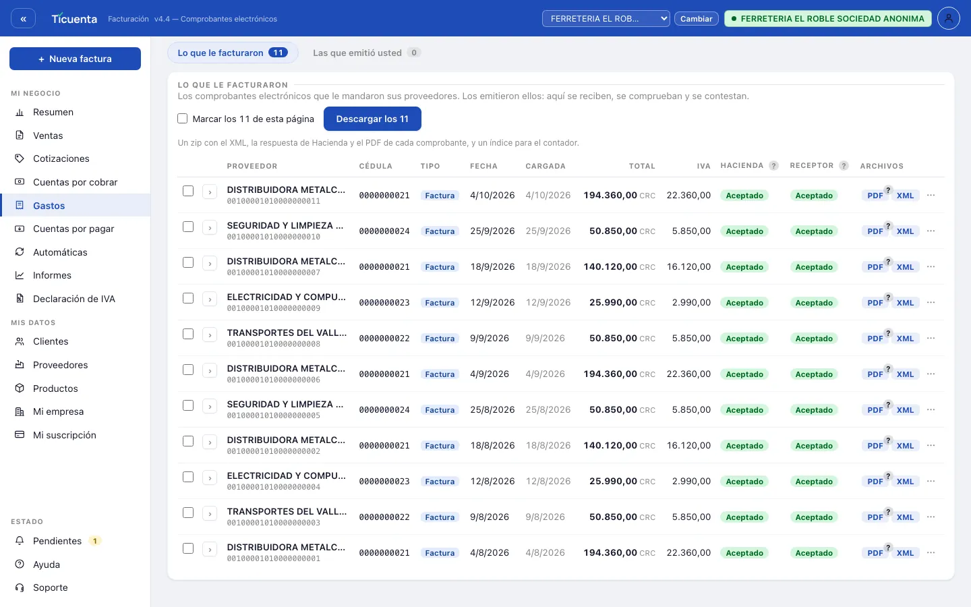
Task: Click the Ticuenta logo
Action: click(x=74, y=19)
